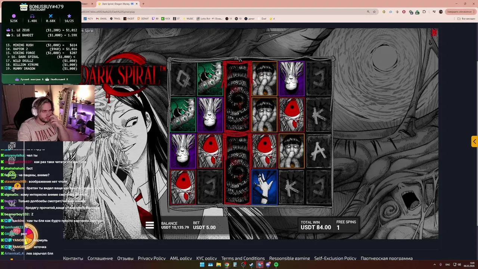Open the browser extensions puzzle icon

pyautogui.click(x=424, y=12)
